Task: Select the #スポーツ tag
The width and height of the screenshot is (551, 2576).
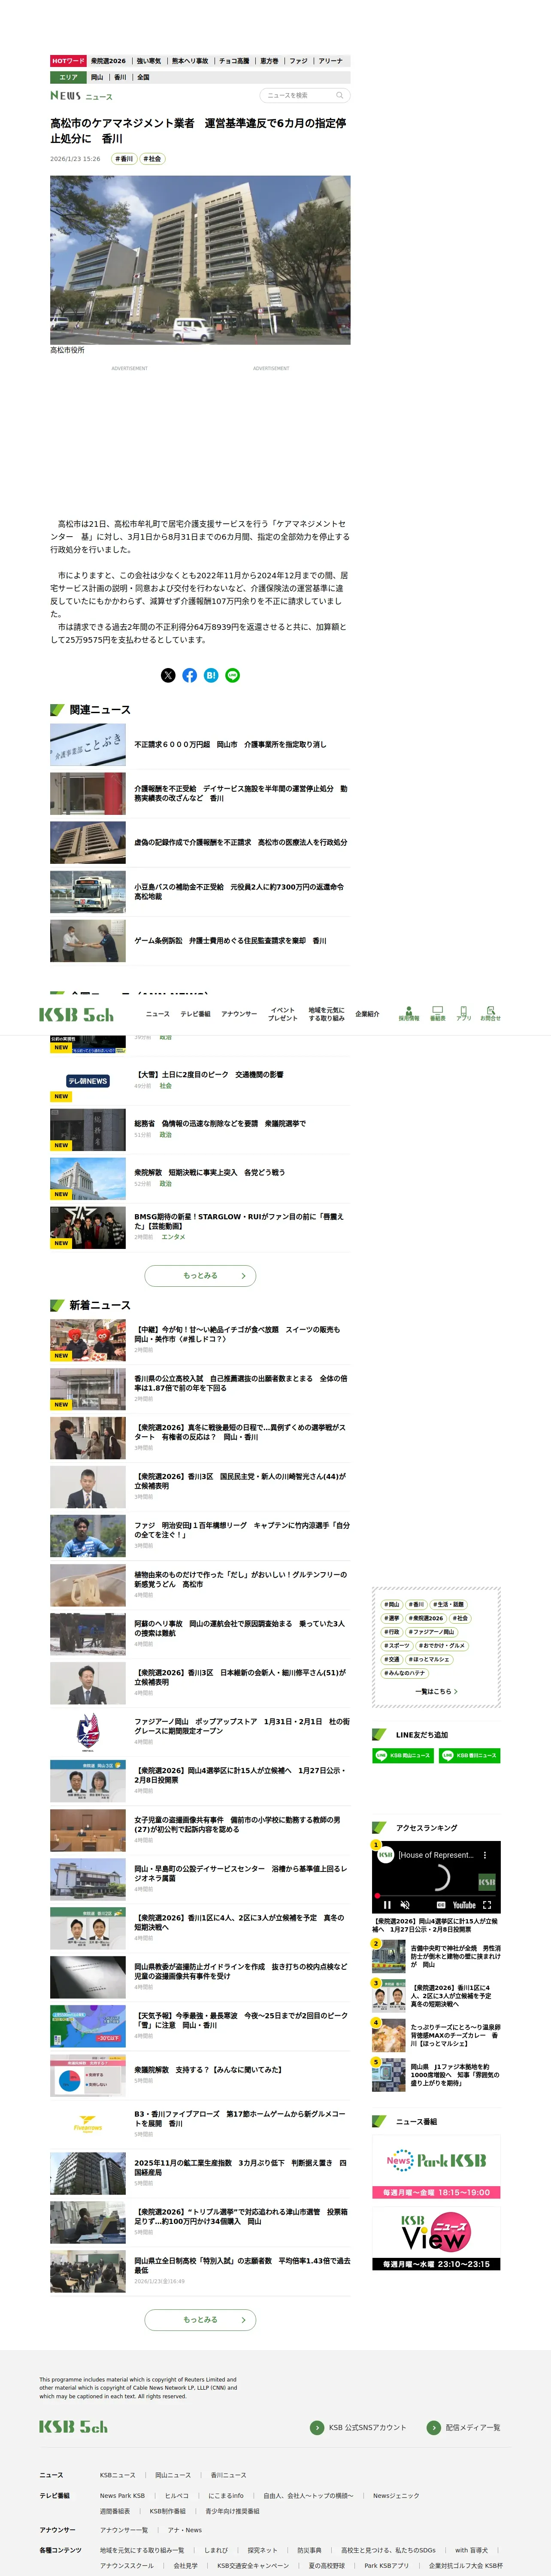Action: point(397,1645)
